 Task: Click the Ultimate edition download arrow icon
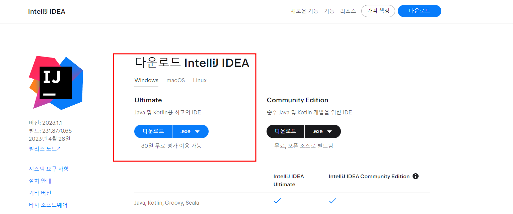pos(197,131)
